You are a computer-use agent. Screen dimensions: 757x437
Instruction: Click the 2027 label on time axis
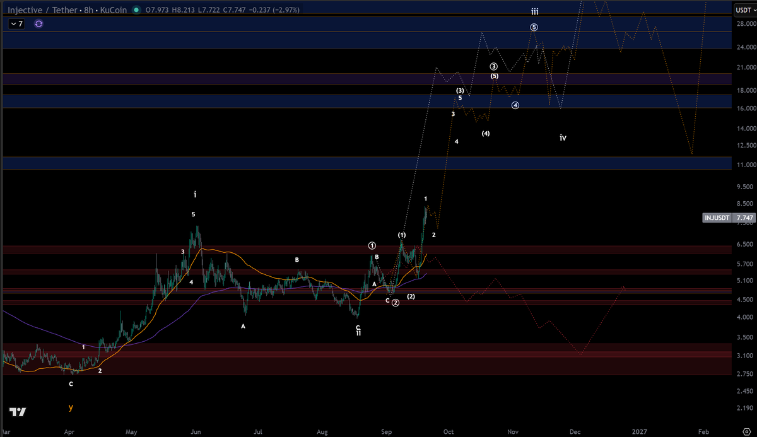(x=641, y=432)
